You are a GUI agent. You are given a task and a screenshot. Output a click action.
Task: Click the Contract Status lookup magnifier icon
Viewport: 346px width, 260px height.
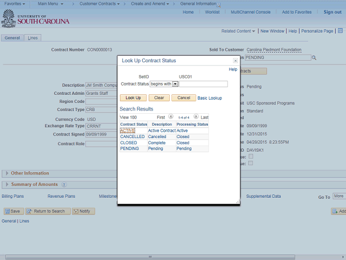[314, 58]
